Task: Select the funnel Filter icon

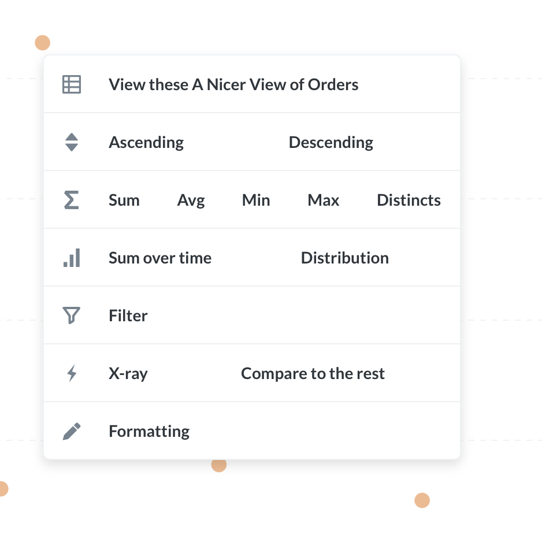Action: click(x=71, y=315)
